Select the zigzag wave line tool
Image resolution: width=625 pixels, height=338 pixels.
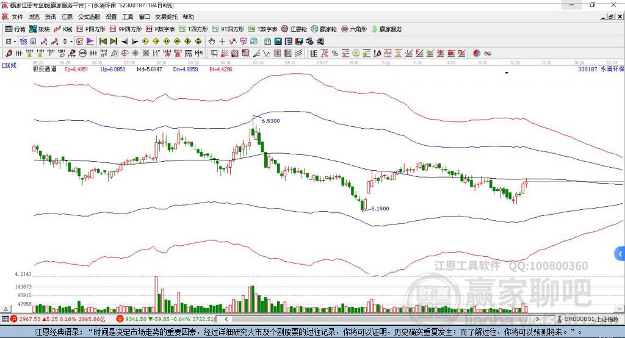(x=267, y=53)
